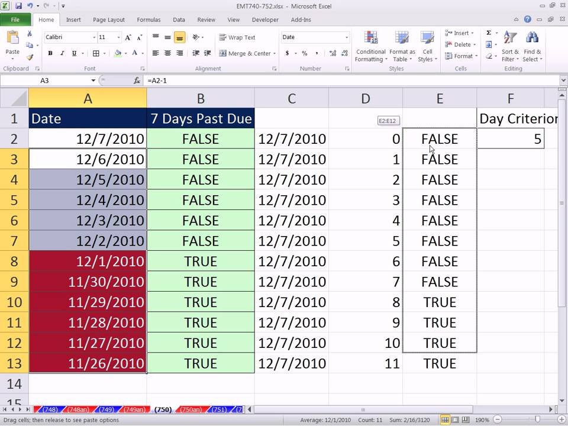Switch to the Insert ribbon tab
This screenshot has height=426, width=568.
click(73, 20)
